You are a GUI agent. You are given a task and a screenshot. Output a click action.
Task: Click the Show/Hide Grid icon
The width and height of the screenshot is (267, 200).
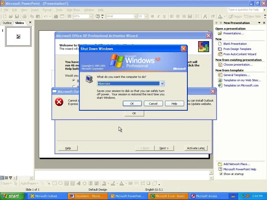(x=69, y=16)
